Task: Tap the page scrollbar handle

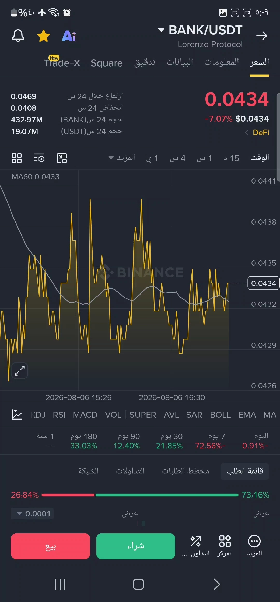Action: coord(278,137)
